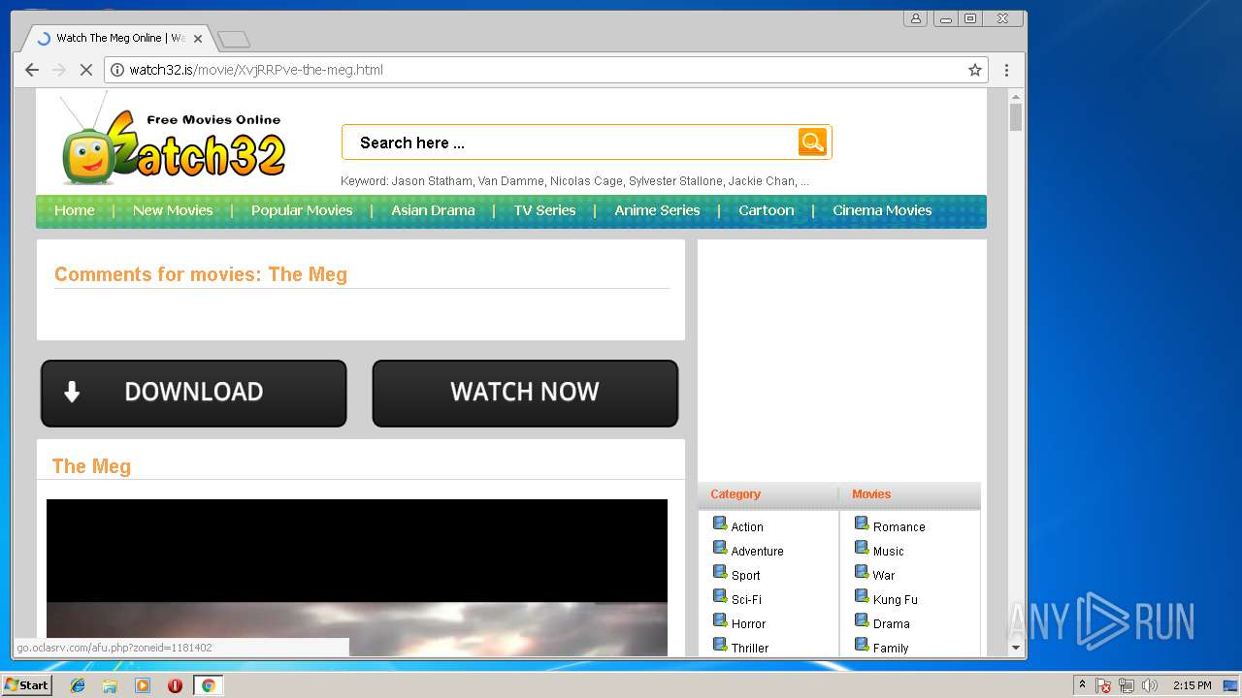Image resolution: width=1242 pixels, height=698 pixels.
Task: Open Popular Movies in navigation bar
Action: coord(302,210)
